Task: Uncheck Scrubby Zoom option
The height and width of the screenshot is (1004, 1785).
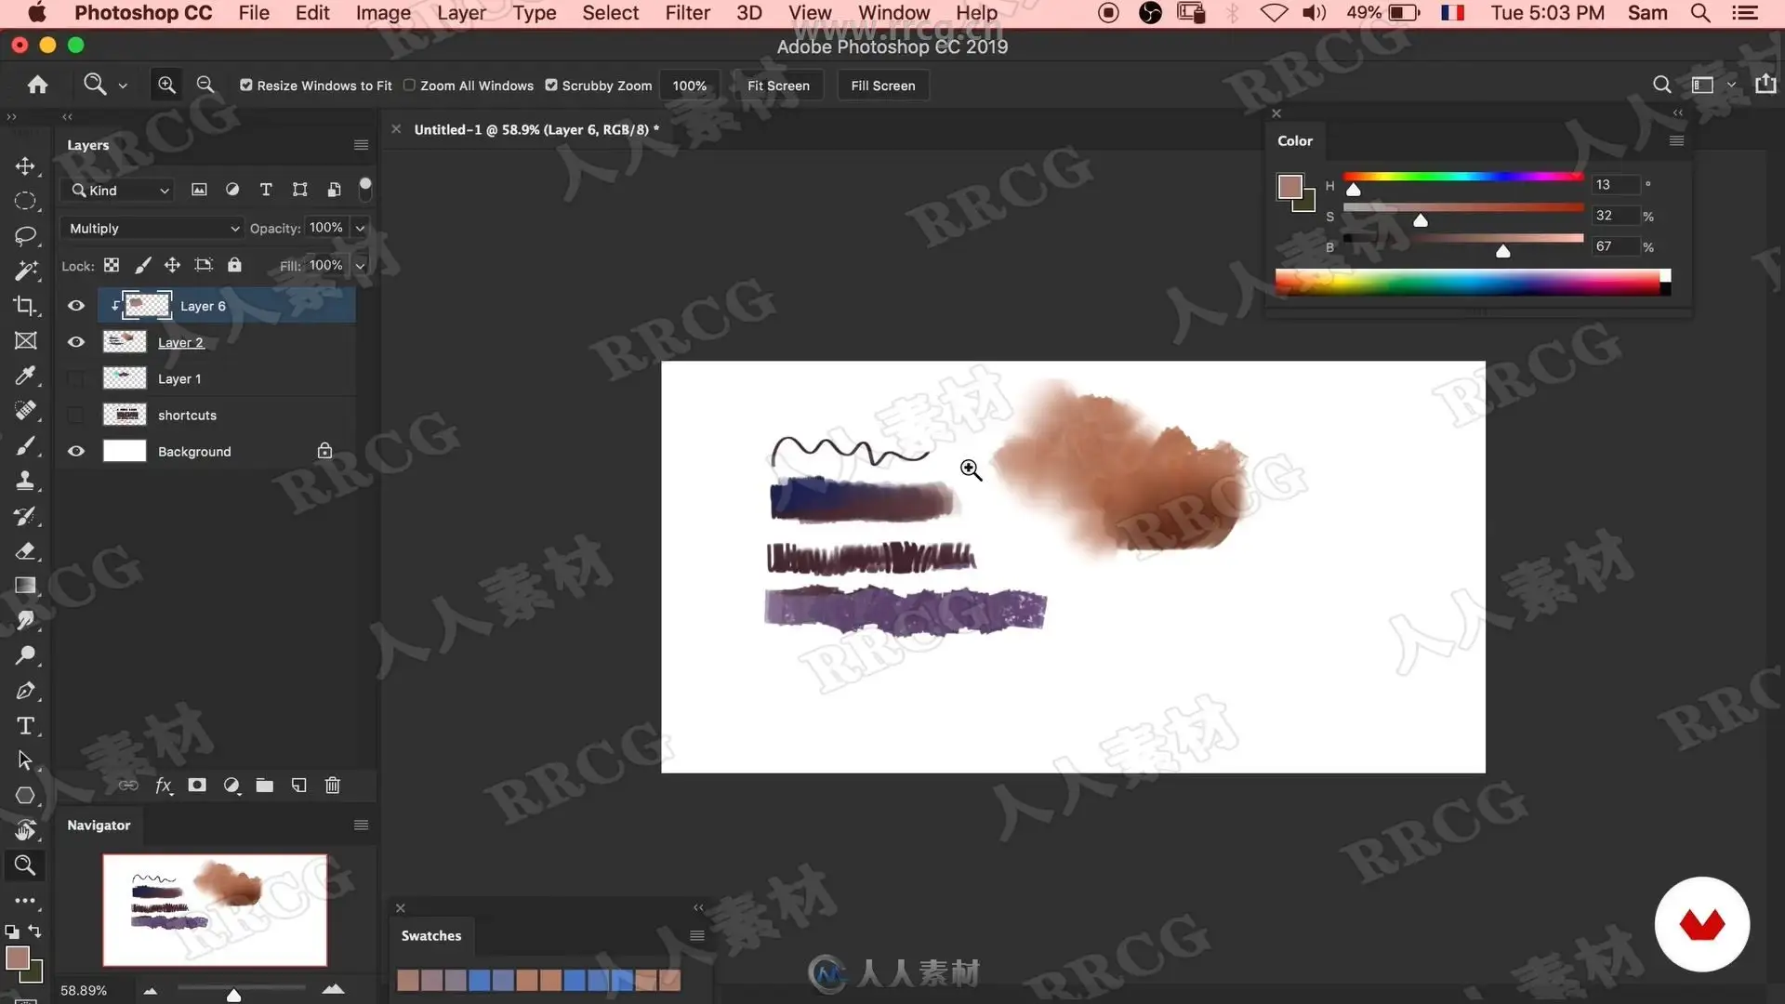Action: coord(551,85)
